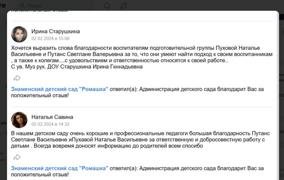This screenshot has width=284, height=180.
Task: Open Ирина Старушкина's profile name link
Action: (x=55, y=31)
